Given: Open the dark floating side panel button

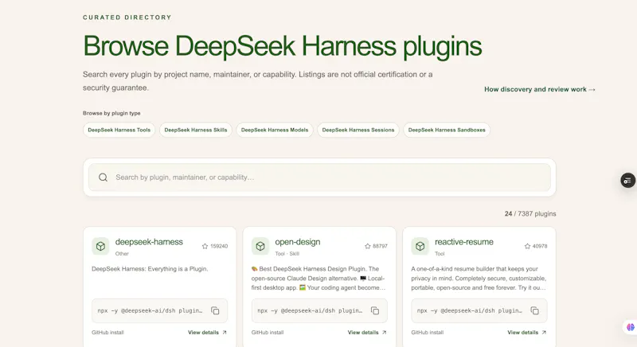Looking at the screenshot, I should 627,180.
